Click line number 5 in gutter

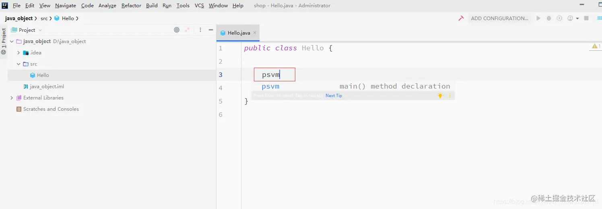[x=221, y=101]
